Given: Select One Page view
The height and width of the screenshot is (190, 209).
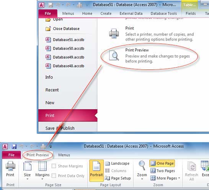Looking at the screenshot, I should [x=162, y=163].
